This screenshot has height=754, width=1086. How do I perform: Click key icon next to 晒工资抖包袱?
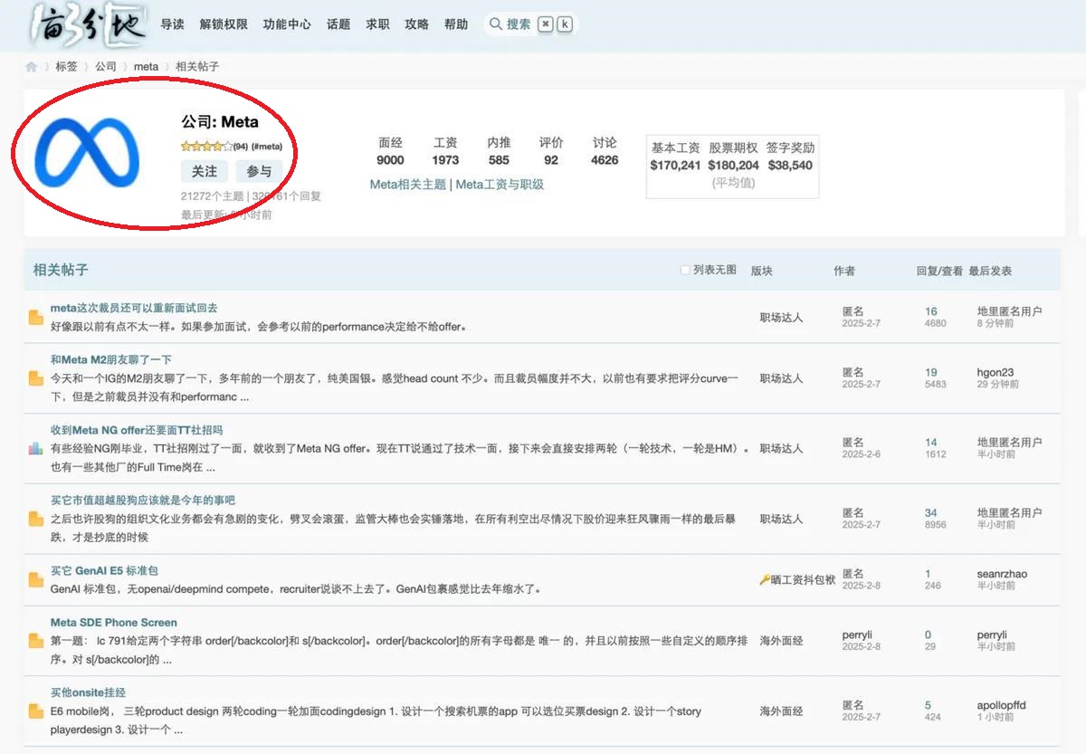pyautogui.click(x=765, y=580)
